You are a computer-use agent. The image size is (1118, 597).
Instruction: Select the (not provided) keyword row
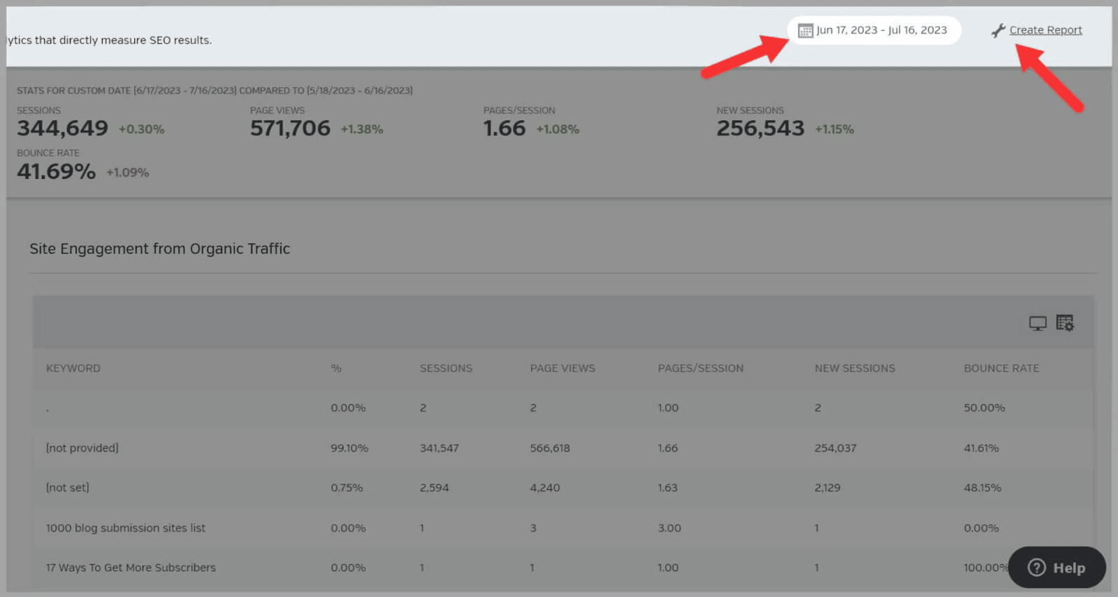82,448
